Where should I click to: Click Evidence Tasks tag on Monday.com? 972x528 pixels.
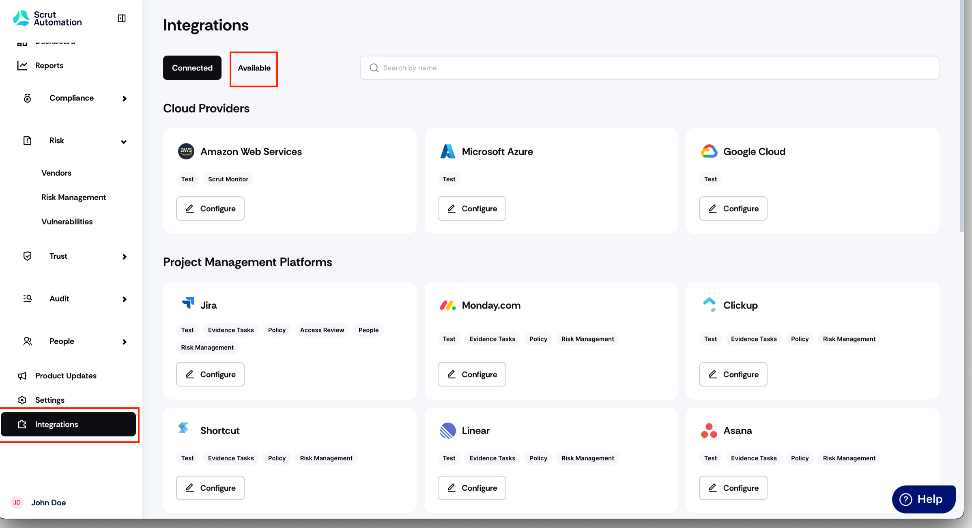tap(492, 339)
